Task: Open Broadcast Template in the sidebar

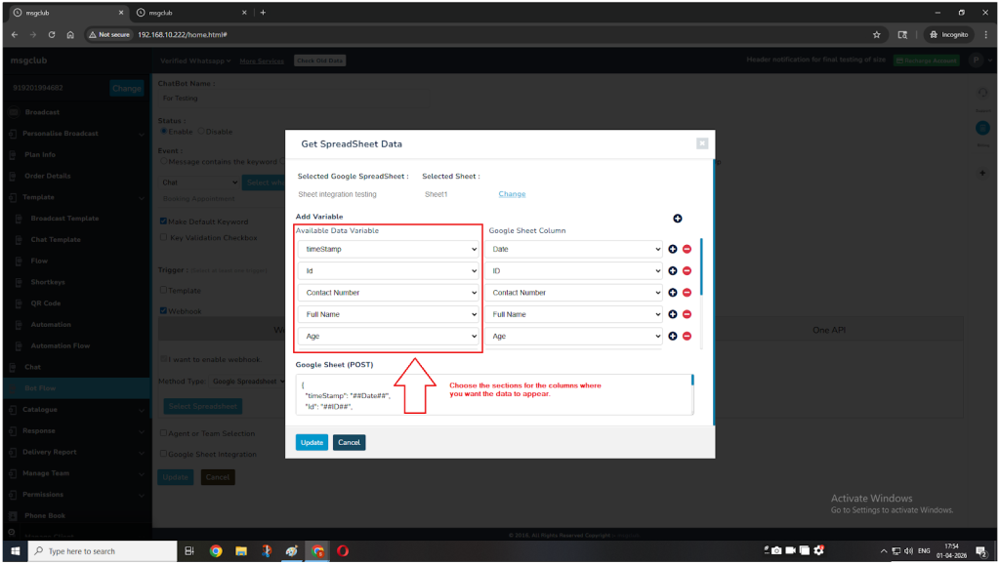Action: (64, 219)
